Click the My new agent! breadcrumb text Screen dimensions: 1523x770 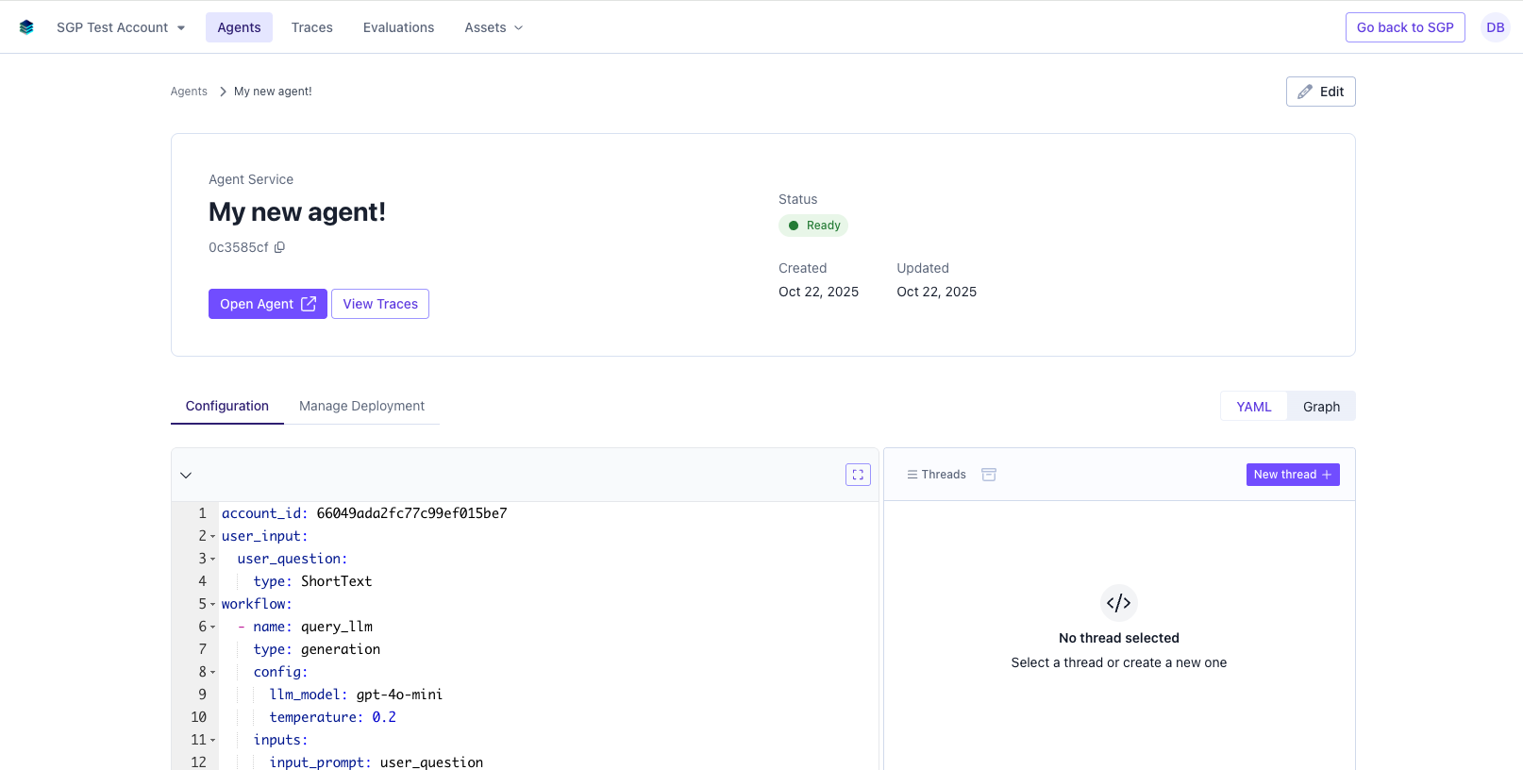click(x=273, y=92)
